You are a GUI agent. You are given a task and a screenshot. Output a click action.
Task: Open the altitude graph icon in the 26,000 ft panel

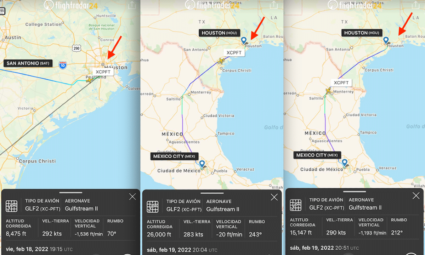pyautogui.click(x=153, y=206)
